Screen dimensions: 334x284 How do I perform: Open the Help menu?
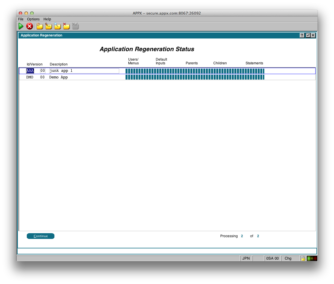(47, 19)
